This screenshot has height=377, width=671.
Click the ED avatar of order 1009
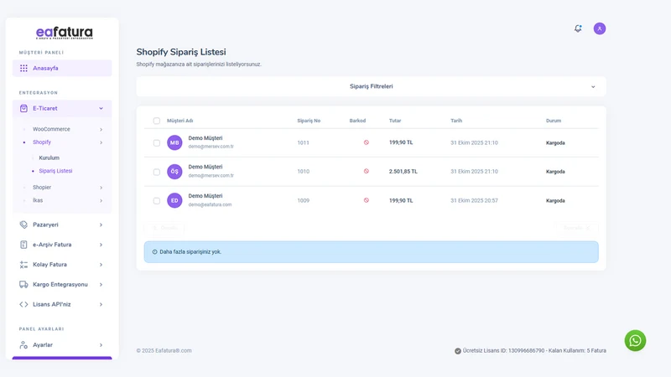point(174,200)
